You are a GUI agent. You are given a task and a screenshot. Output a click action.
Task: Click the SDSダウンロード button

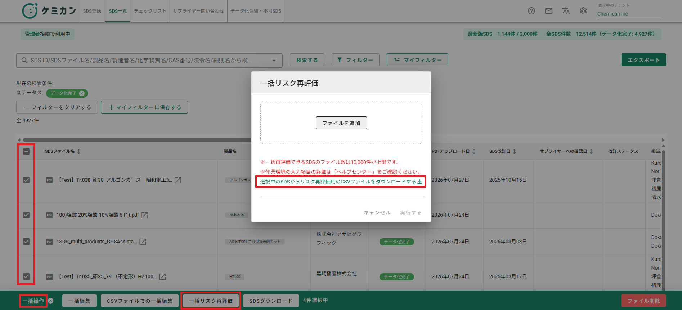(271, 301)
